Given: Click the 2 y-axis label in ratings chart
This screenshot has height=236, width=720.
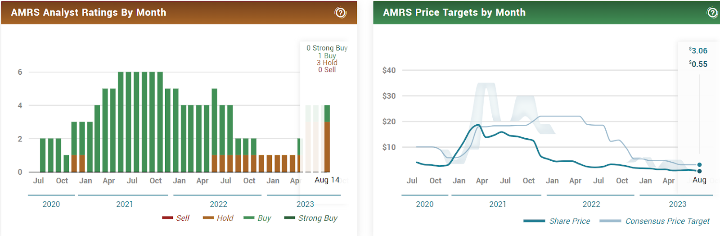Looking at the screenshot, I should pyautogui.click(x=20, y=139).
